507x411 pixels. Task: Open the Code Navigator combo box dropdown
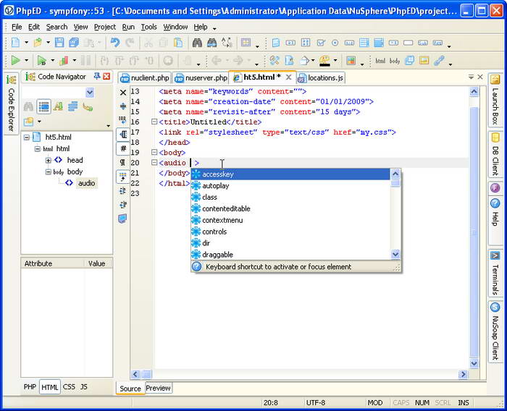click(90, 93)
